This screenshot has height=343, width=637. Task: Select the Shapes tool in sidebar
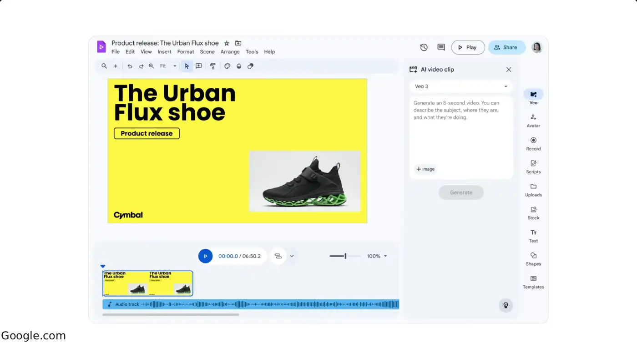(x=533, y=258)
